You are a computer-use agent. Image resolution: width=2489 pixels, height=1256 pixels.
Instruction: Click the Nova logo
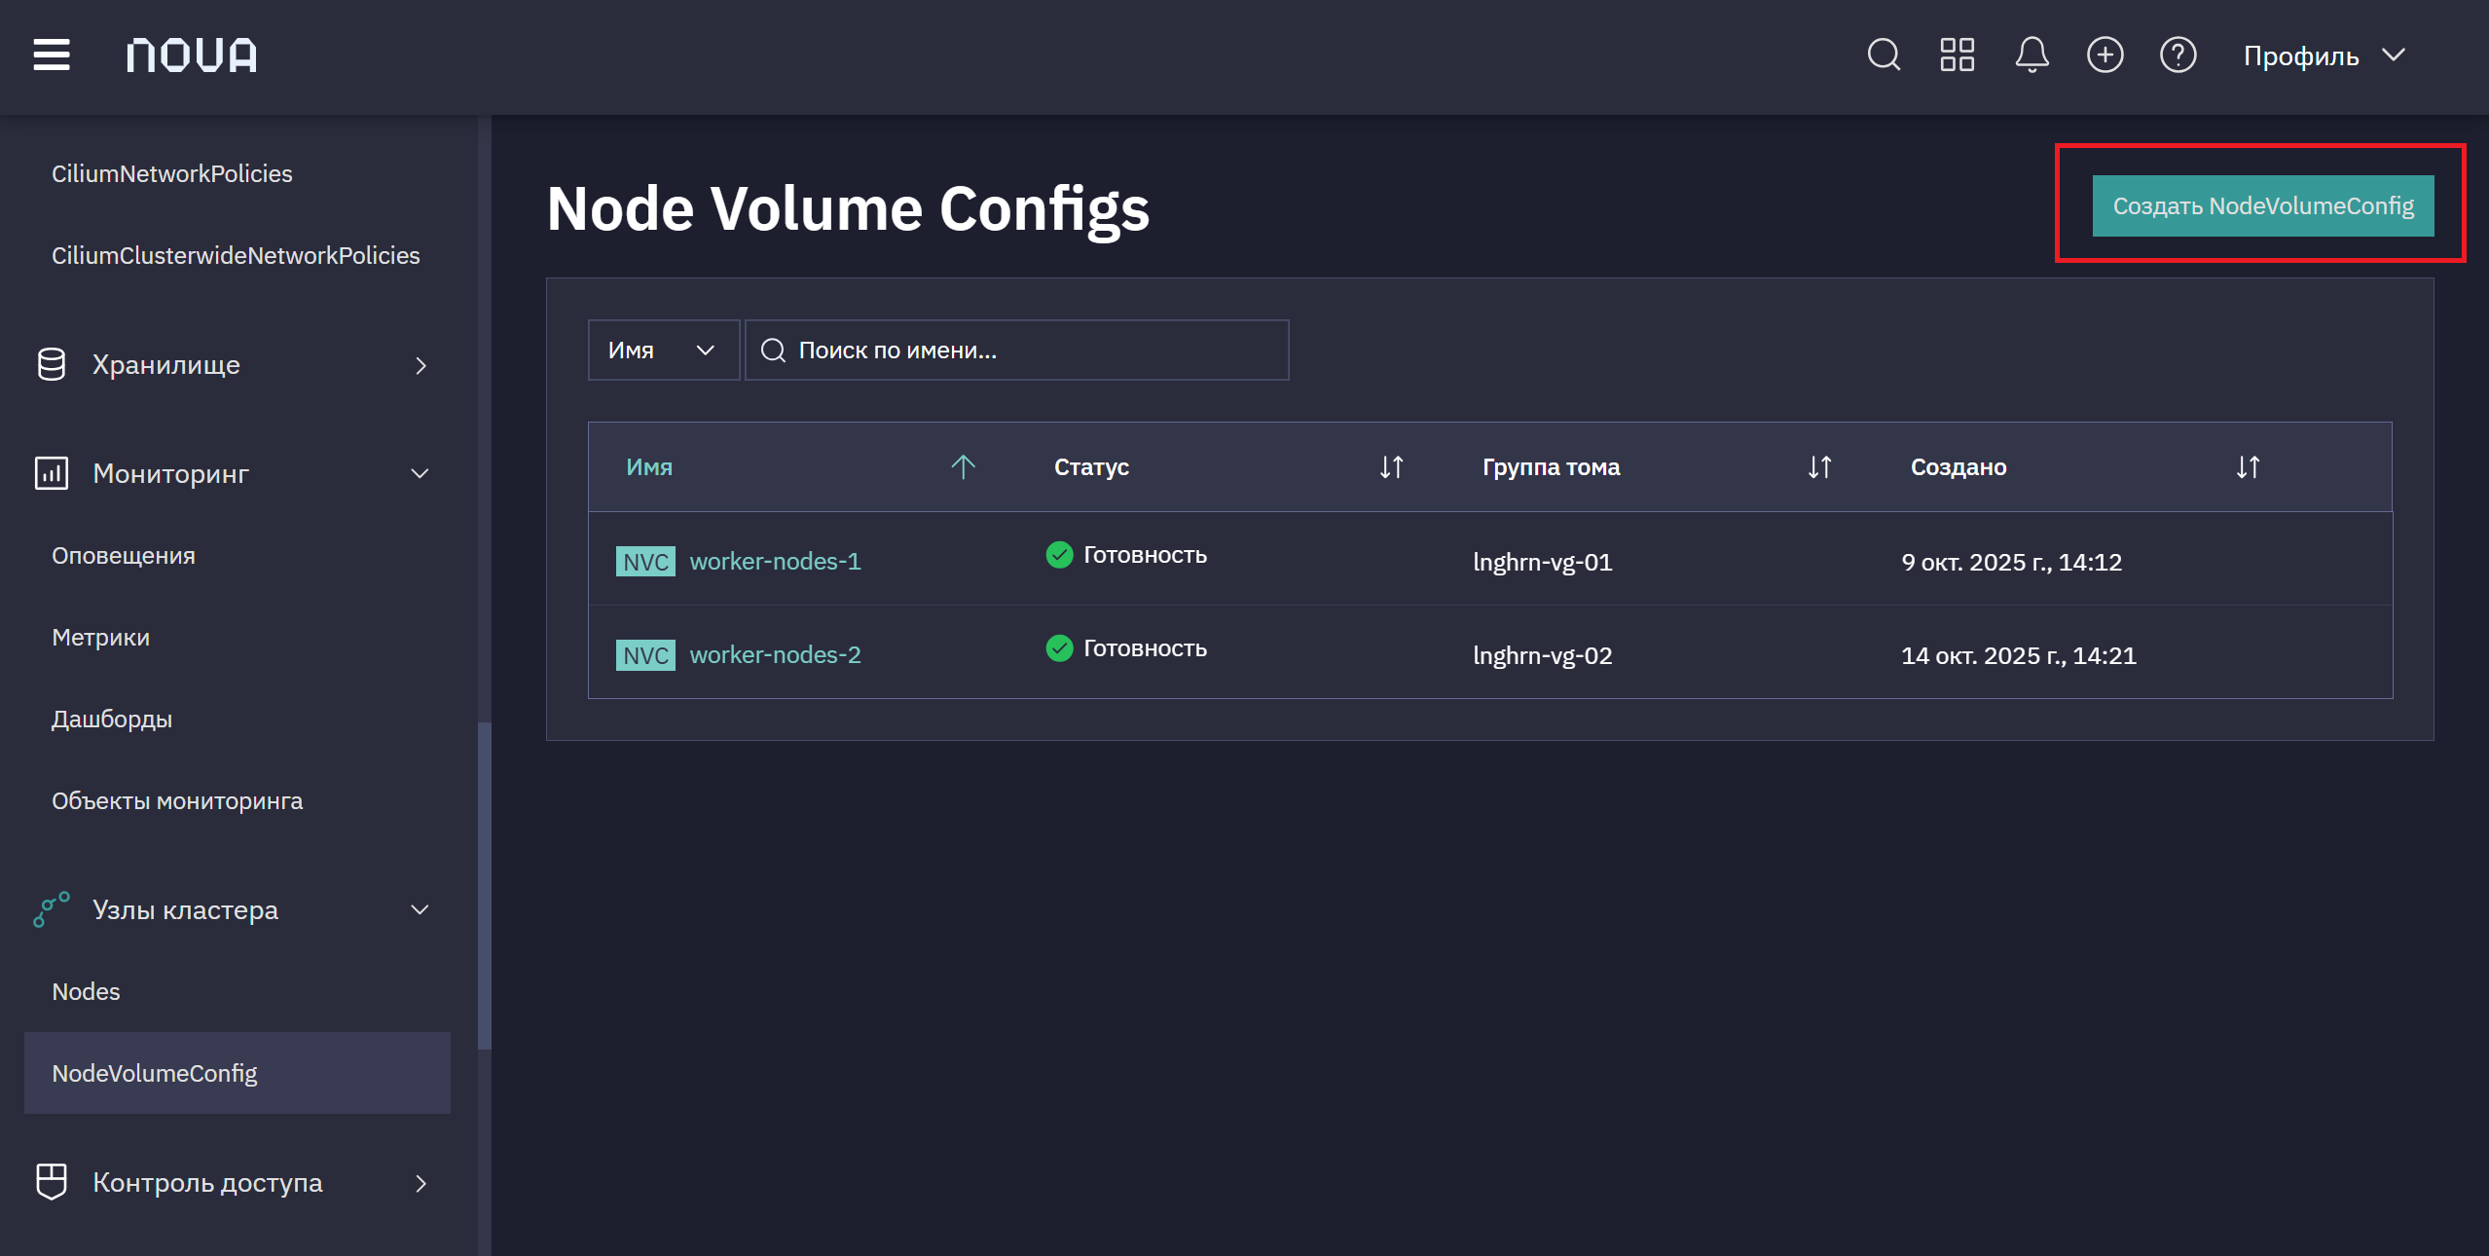click(x=192, y=55)
